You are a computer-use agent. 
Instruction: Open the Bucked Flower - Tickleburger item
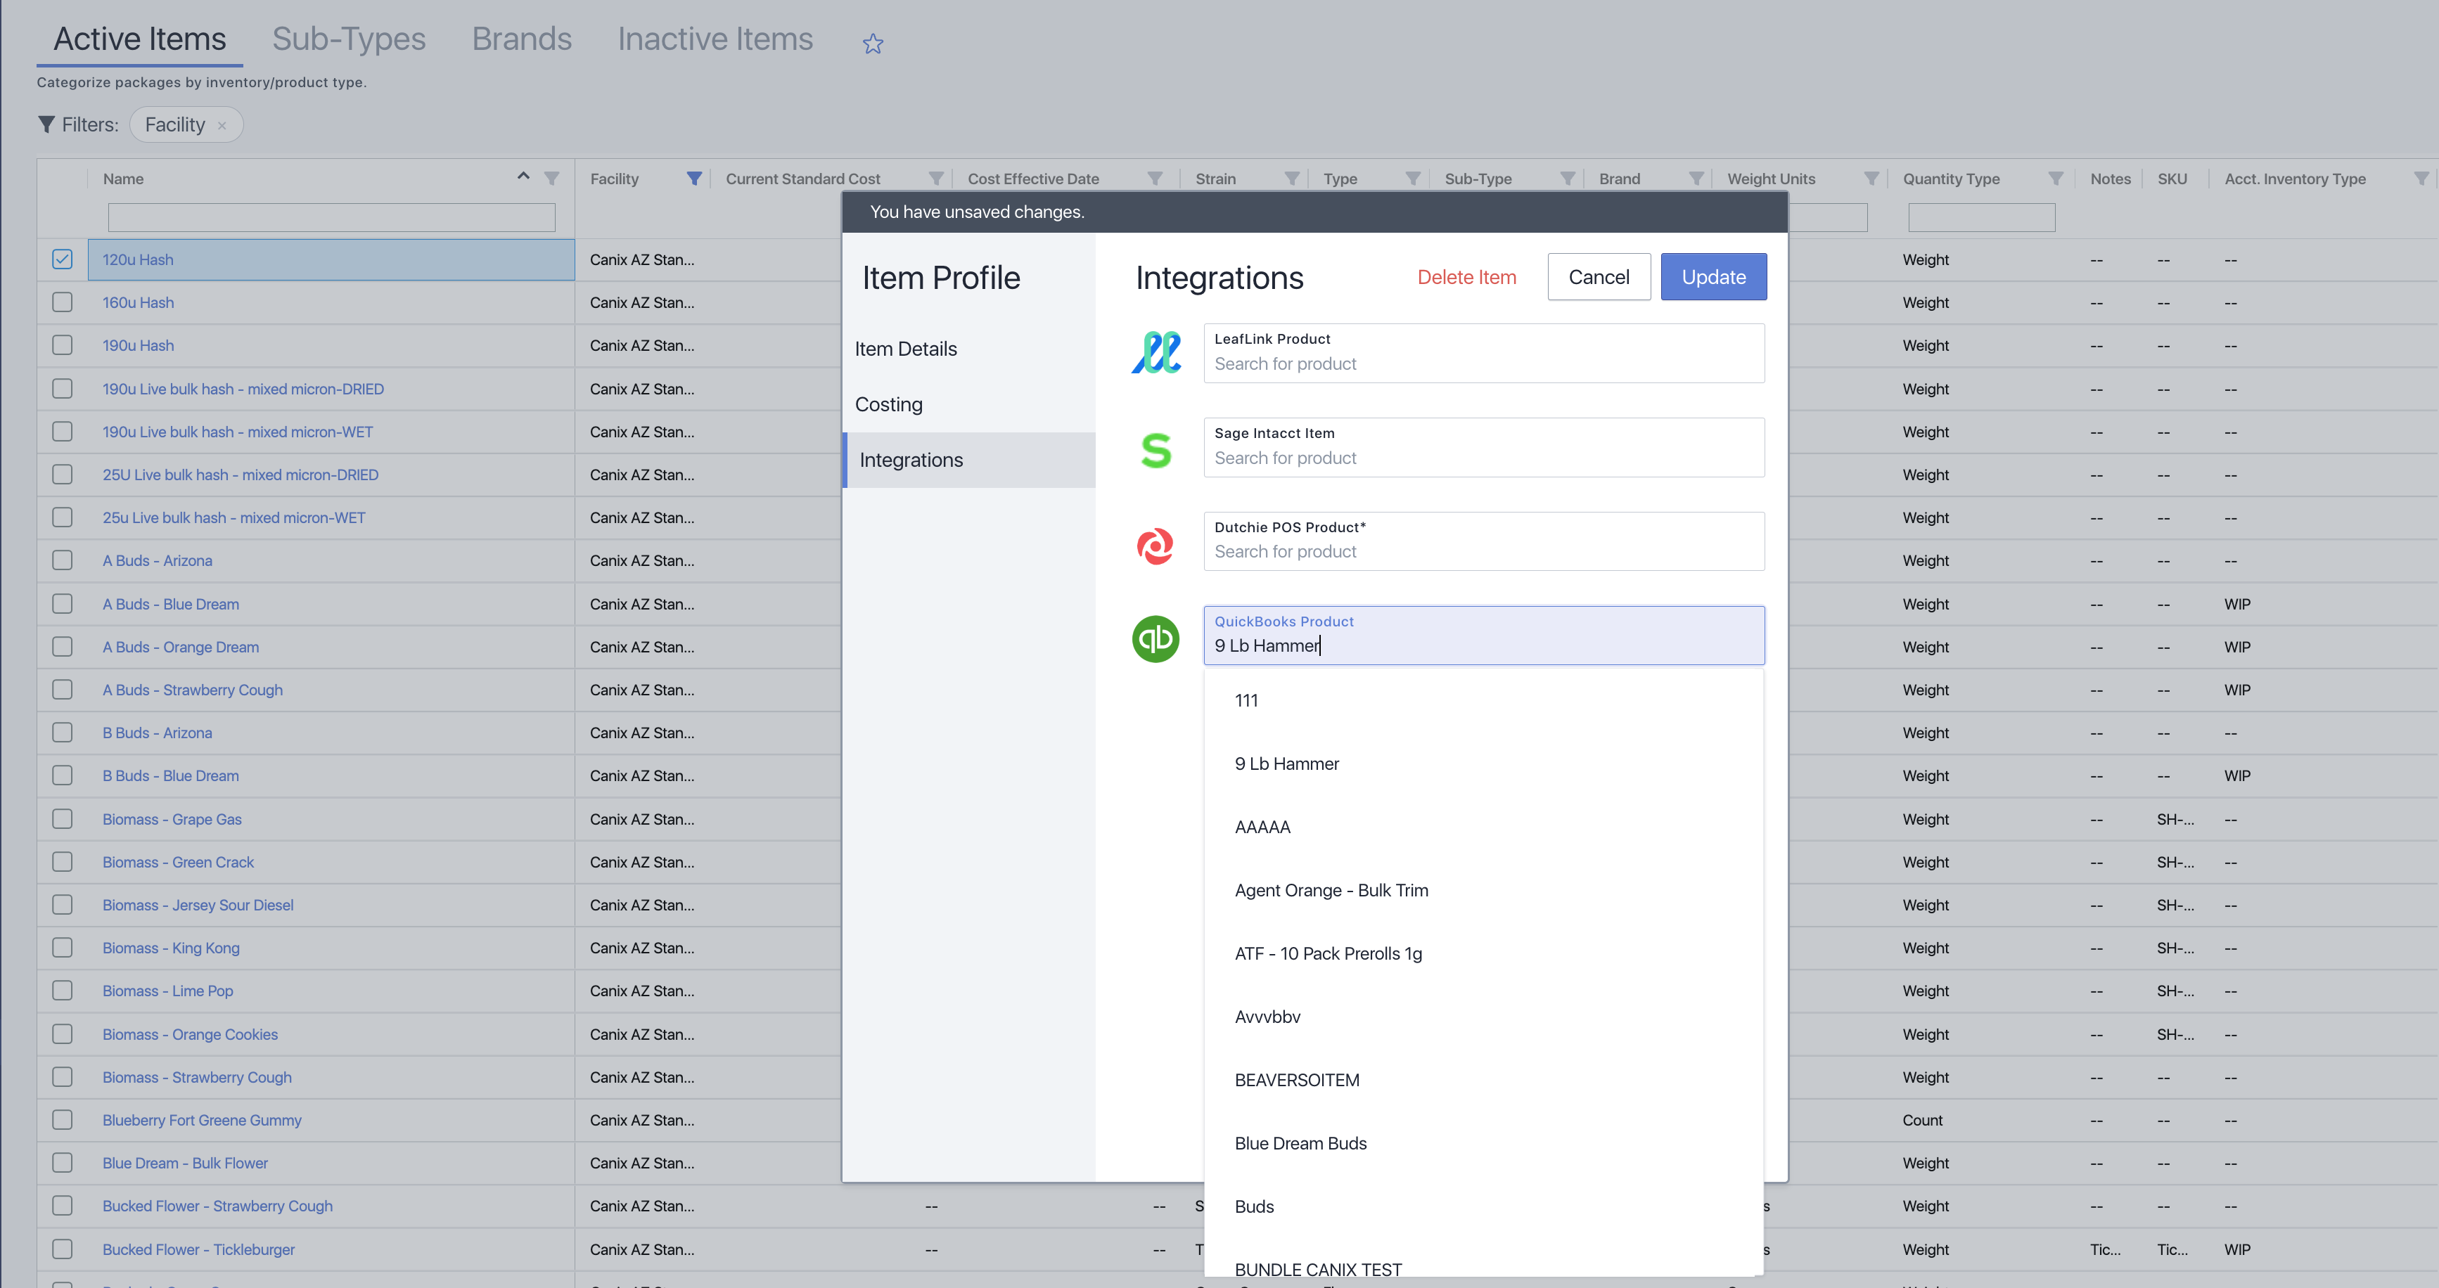tap(199, 1249)
